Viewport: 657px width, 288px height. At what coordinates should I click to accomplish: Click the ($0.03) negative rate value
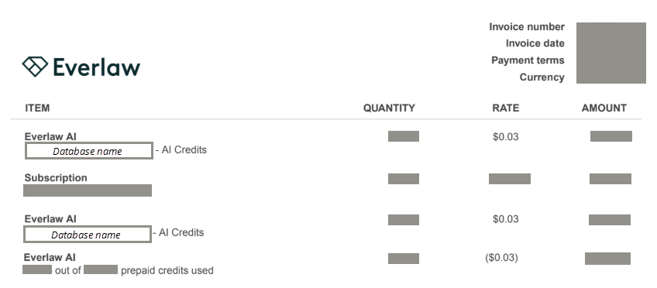[501, 258]
